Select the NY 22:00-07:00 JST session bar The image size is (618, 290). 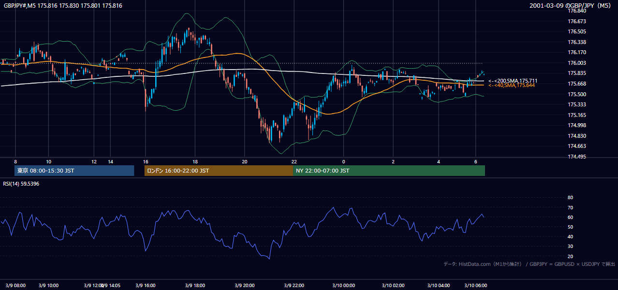coord(389,171)
